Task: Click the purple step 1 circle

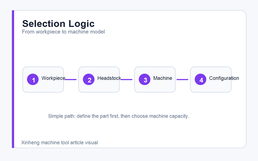Action: coord(33,79)
